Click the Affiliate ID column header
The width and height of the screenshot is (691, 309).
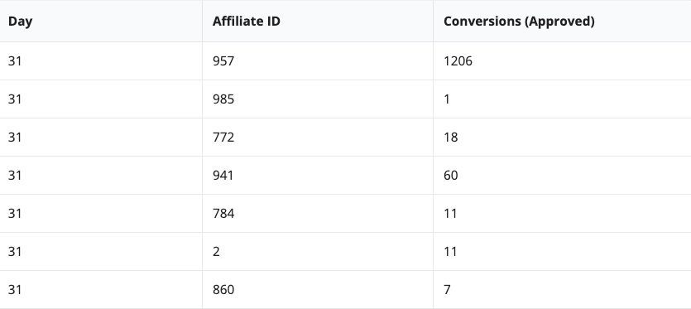318,22
